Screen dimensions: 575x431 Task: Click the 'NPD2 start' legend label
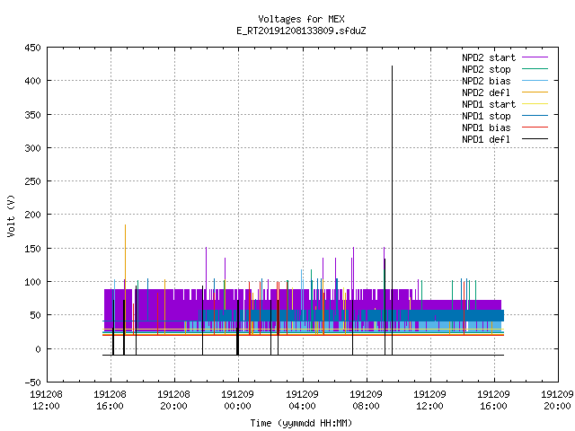coord(489,57)
